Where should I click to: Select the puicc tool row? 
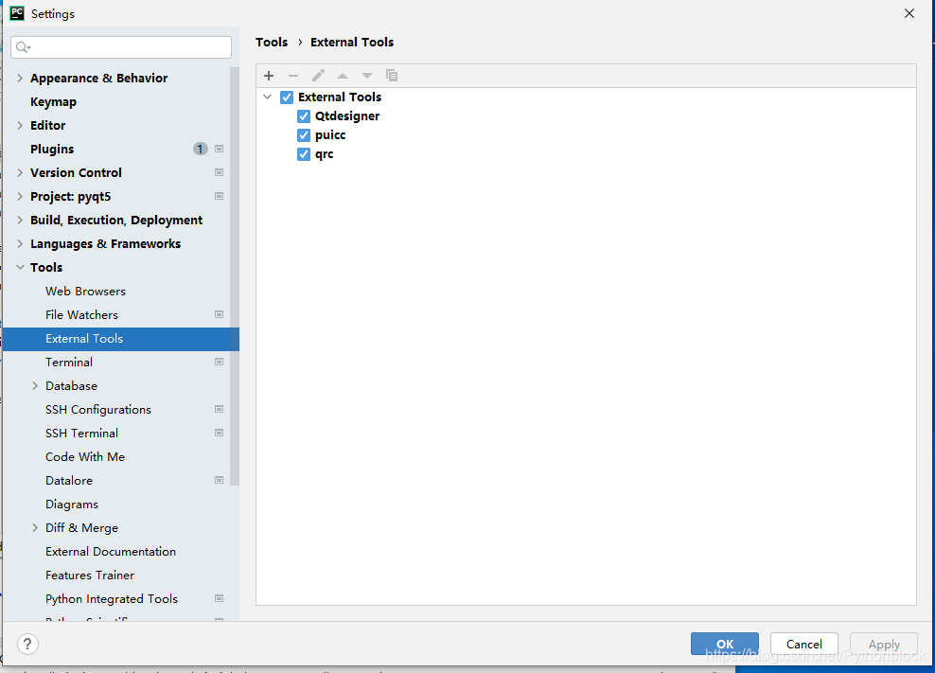(x=330, y=135)
